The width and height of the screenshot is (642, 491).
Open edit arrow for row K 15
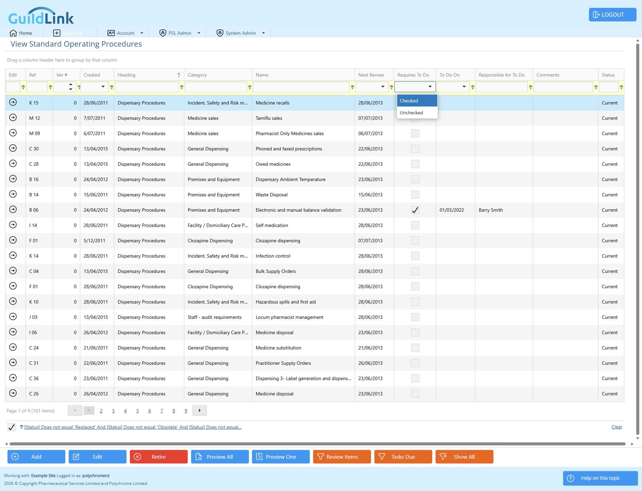pyautogui.click(x=13, y=102)
